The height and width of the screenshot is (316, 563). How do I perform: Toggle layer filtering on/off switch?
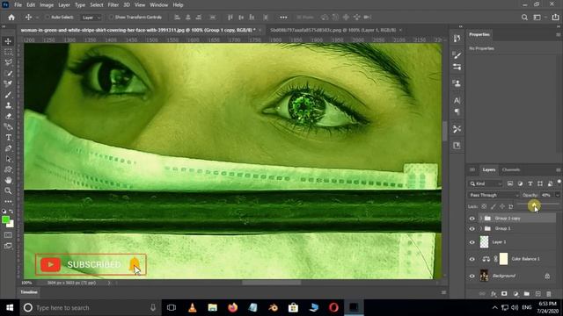(559, 182)
